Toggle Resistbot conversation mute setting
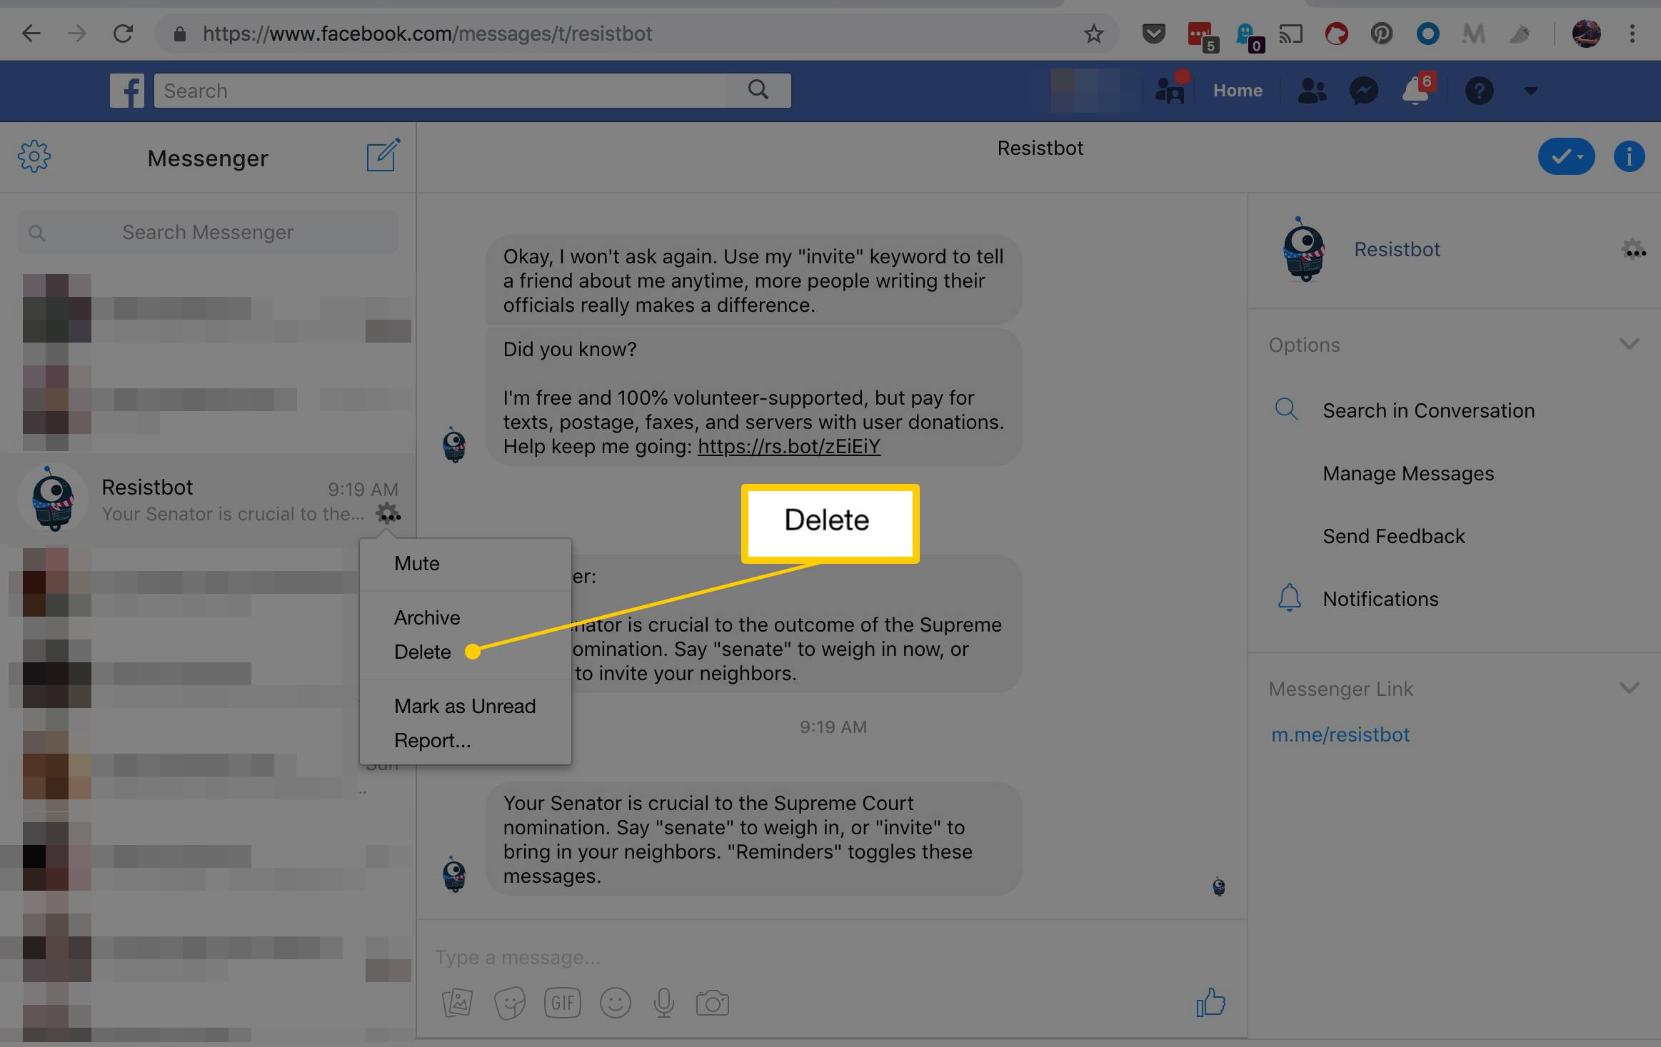1661x1047 pixels. tap(418, 563)
